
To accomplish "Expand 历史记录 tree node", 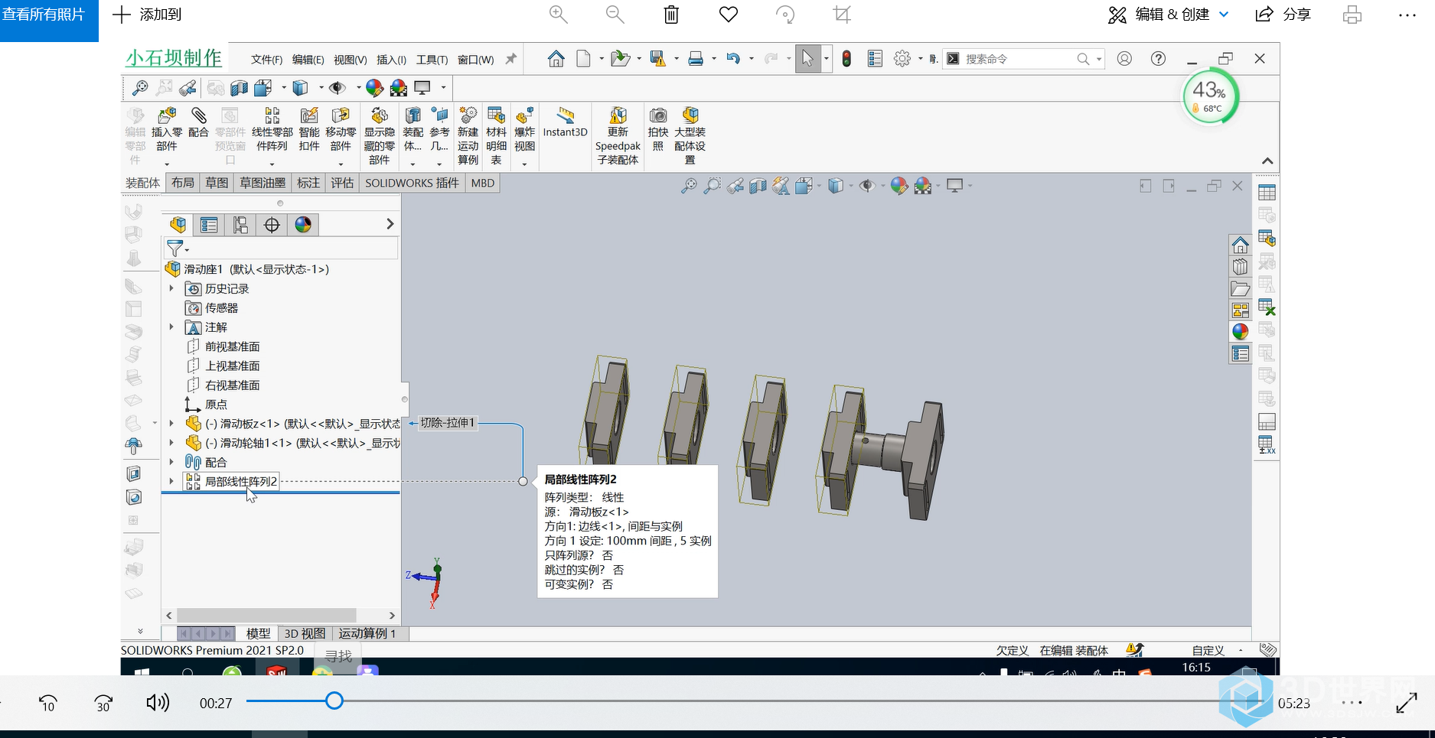I will pos(171,288).
